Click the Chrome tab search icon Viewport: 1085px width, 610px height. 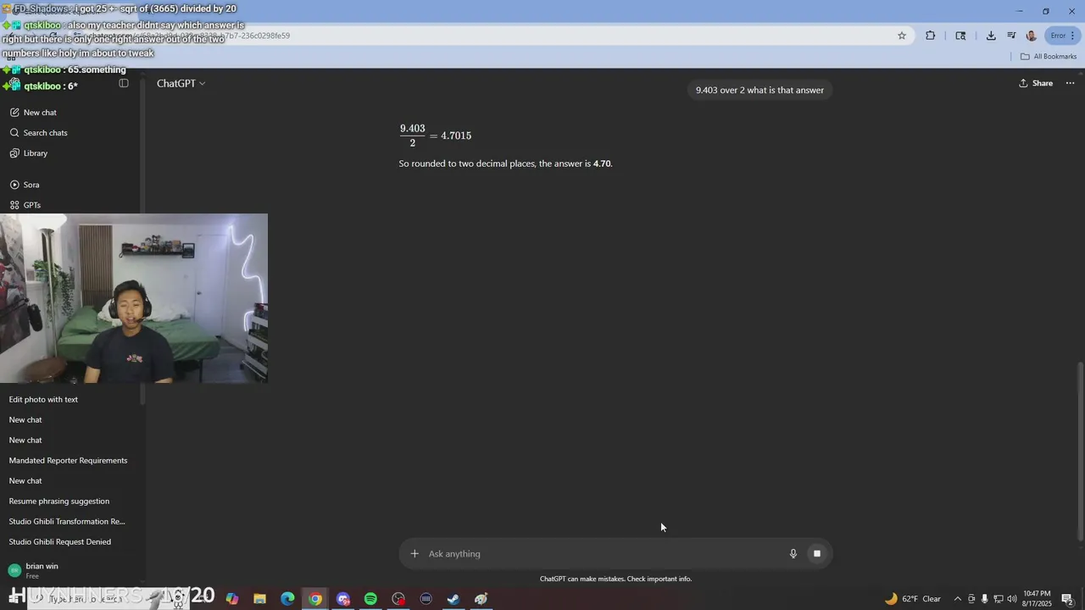(960, 36)
